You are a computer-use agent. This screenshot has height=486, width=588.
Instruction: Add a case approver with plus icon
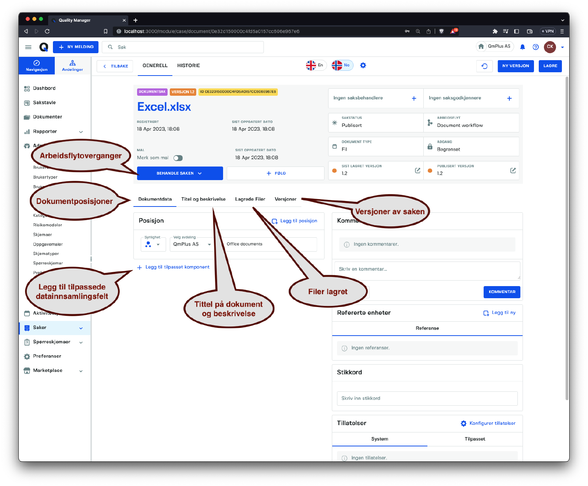(509, 98)
